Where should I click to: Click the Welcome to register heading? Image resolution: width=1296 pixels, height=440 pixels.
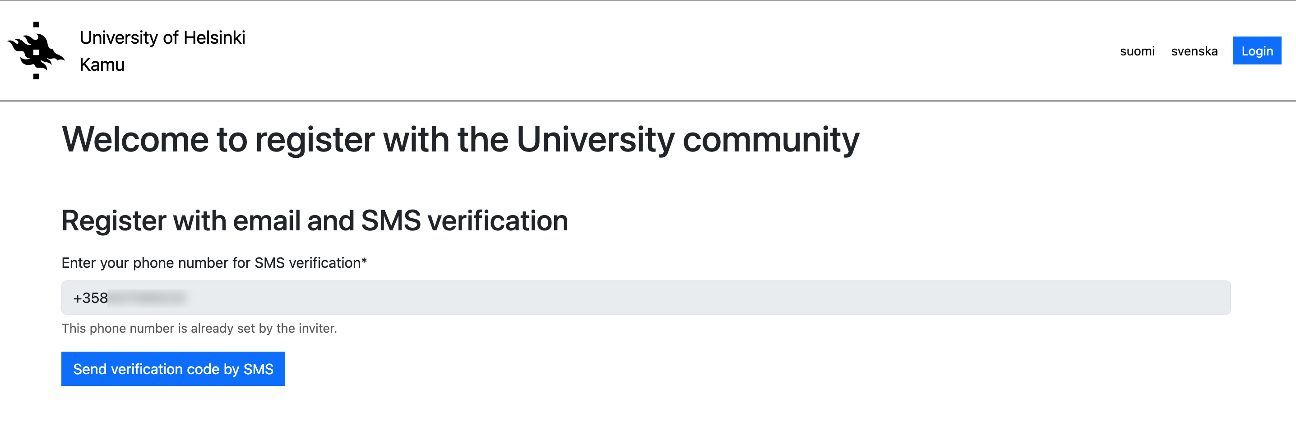(460, 139)
